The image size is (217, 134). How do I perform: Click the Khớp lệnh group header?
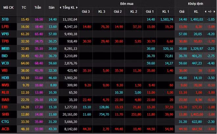(x=196, y=3)
